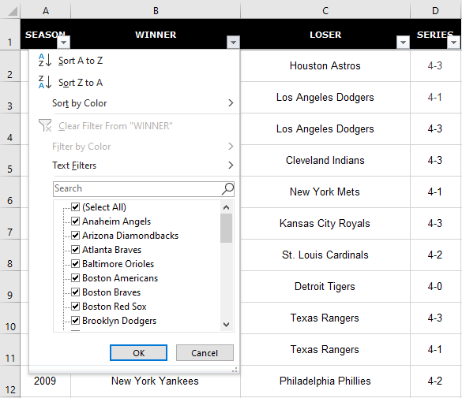Click the 4-0 series cell
This screenshot has height=398, width=462.
(435, 286)
